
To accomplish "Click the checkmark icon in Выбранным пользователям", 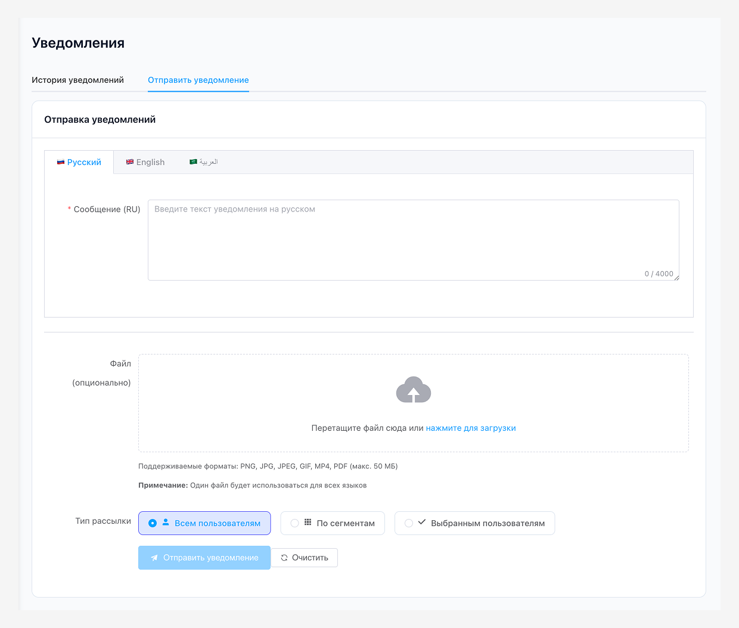I will pyautogui.click(x=422, y=522).
